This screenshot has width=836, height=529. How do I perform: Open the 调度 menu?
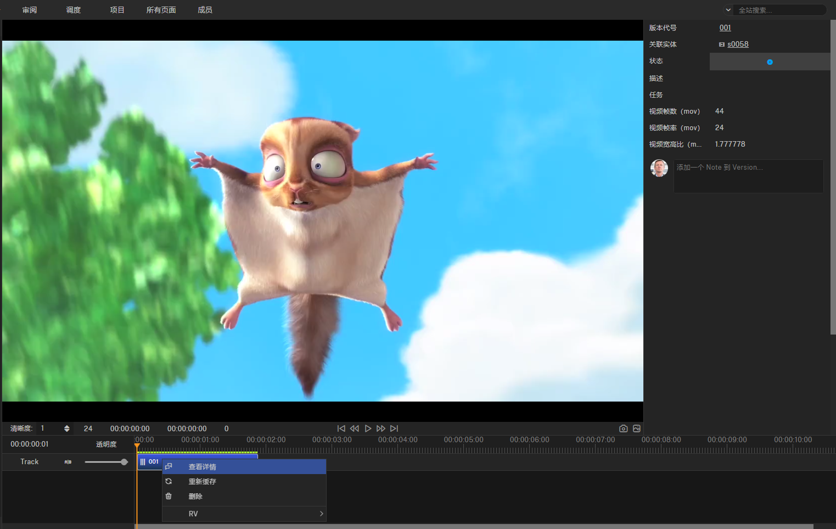click(x=74, y=10)
